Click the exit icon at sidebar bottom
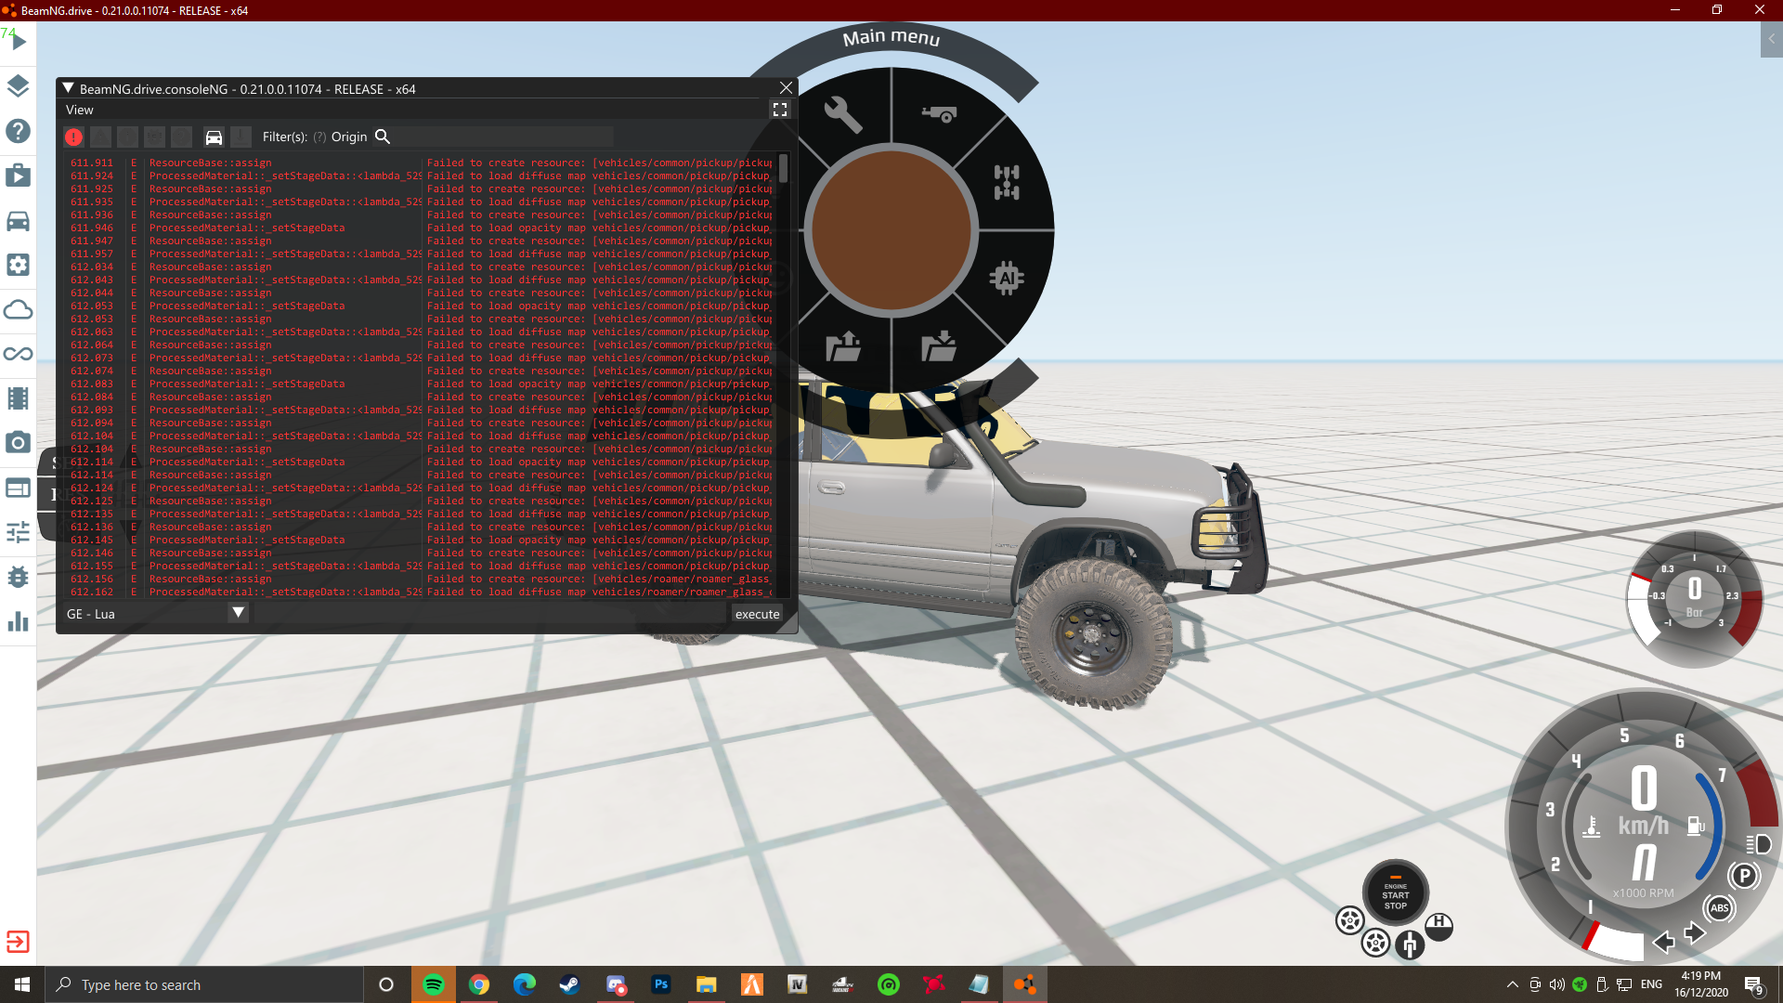Screen dimensions: 1783x1003 [x=18, y=942]
